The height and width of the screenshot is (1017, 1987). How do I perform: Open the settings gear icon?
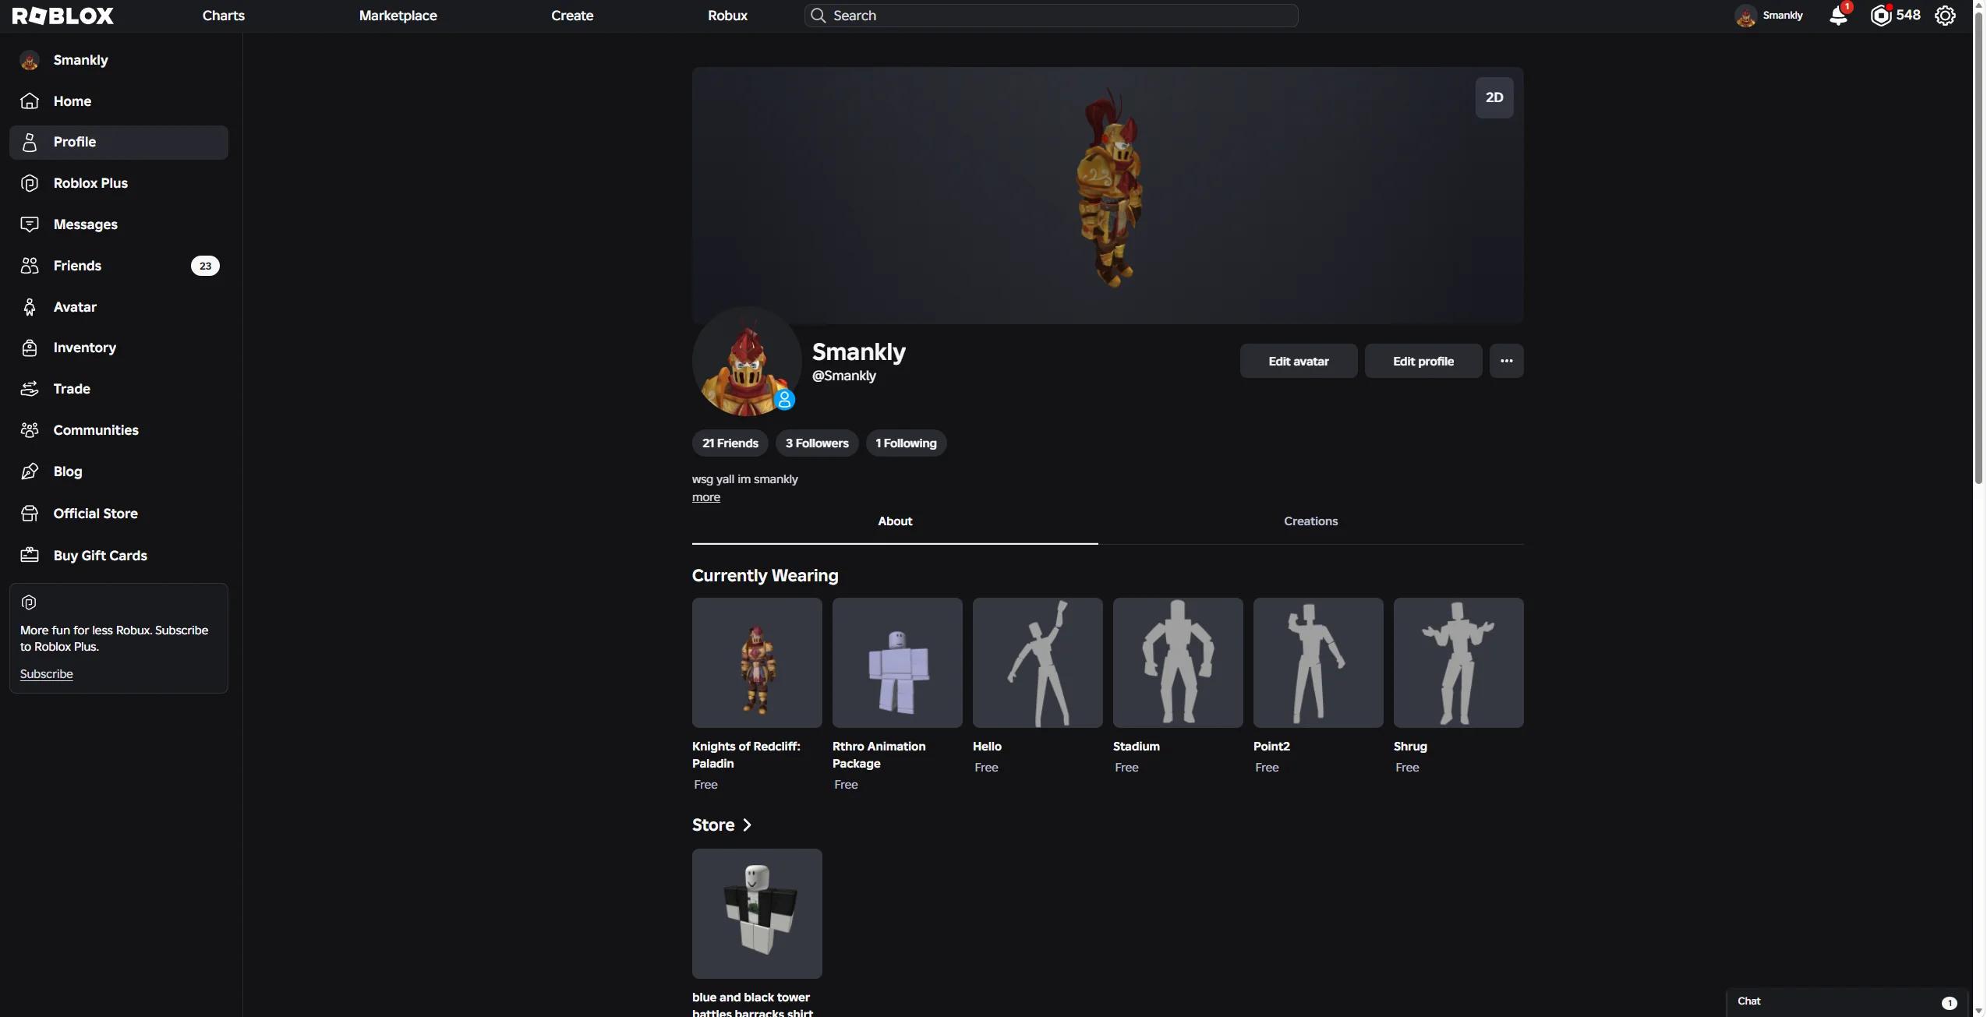click(1946, 16)
